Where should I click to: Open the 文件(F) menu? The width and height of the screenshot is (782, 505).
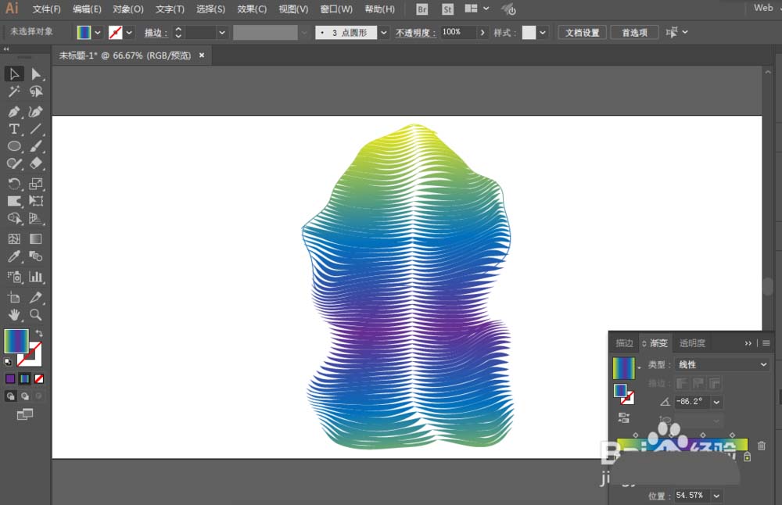click(x=46, y=9)
